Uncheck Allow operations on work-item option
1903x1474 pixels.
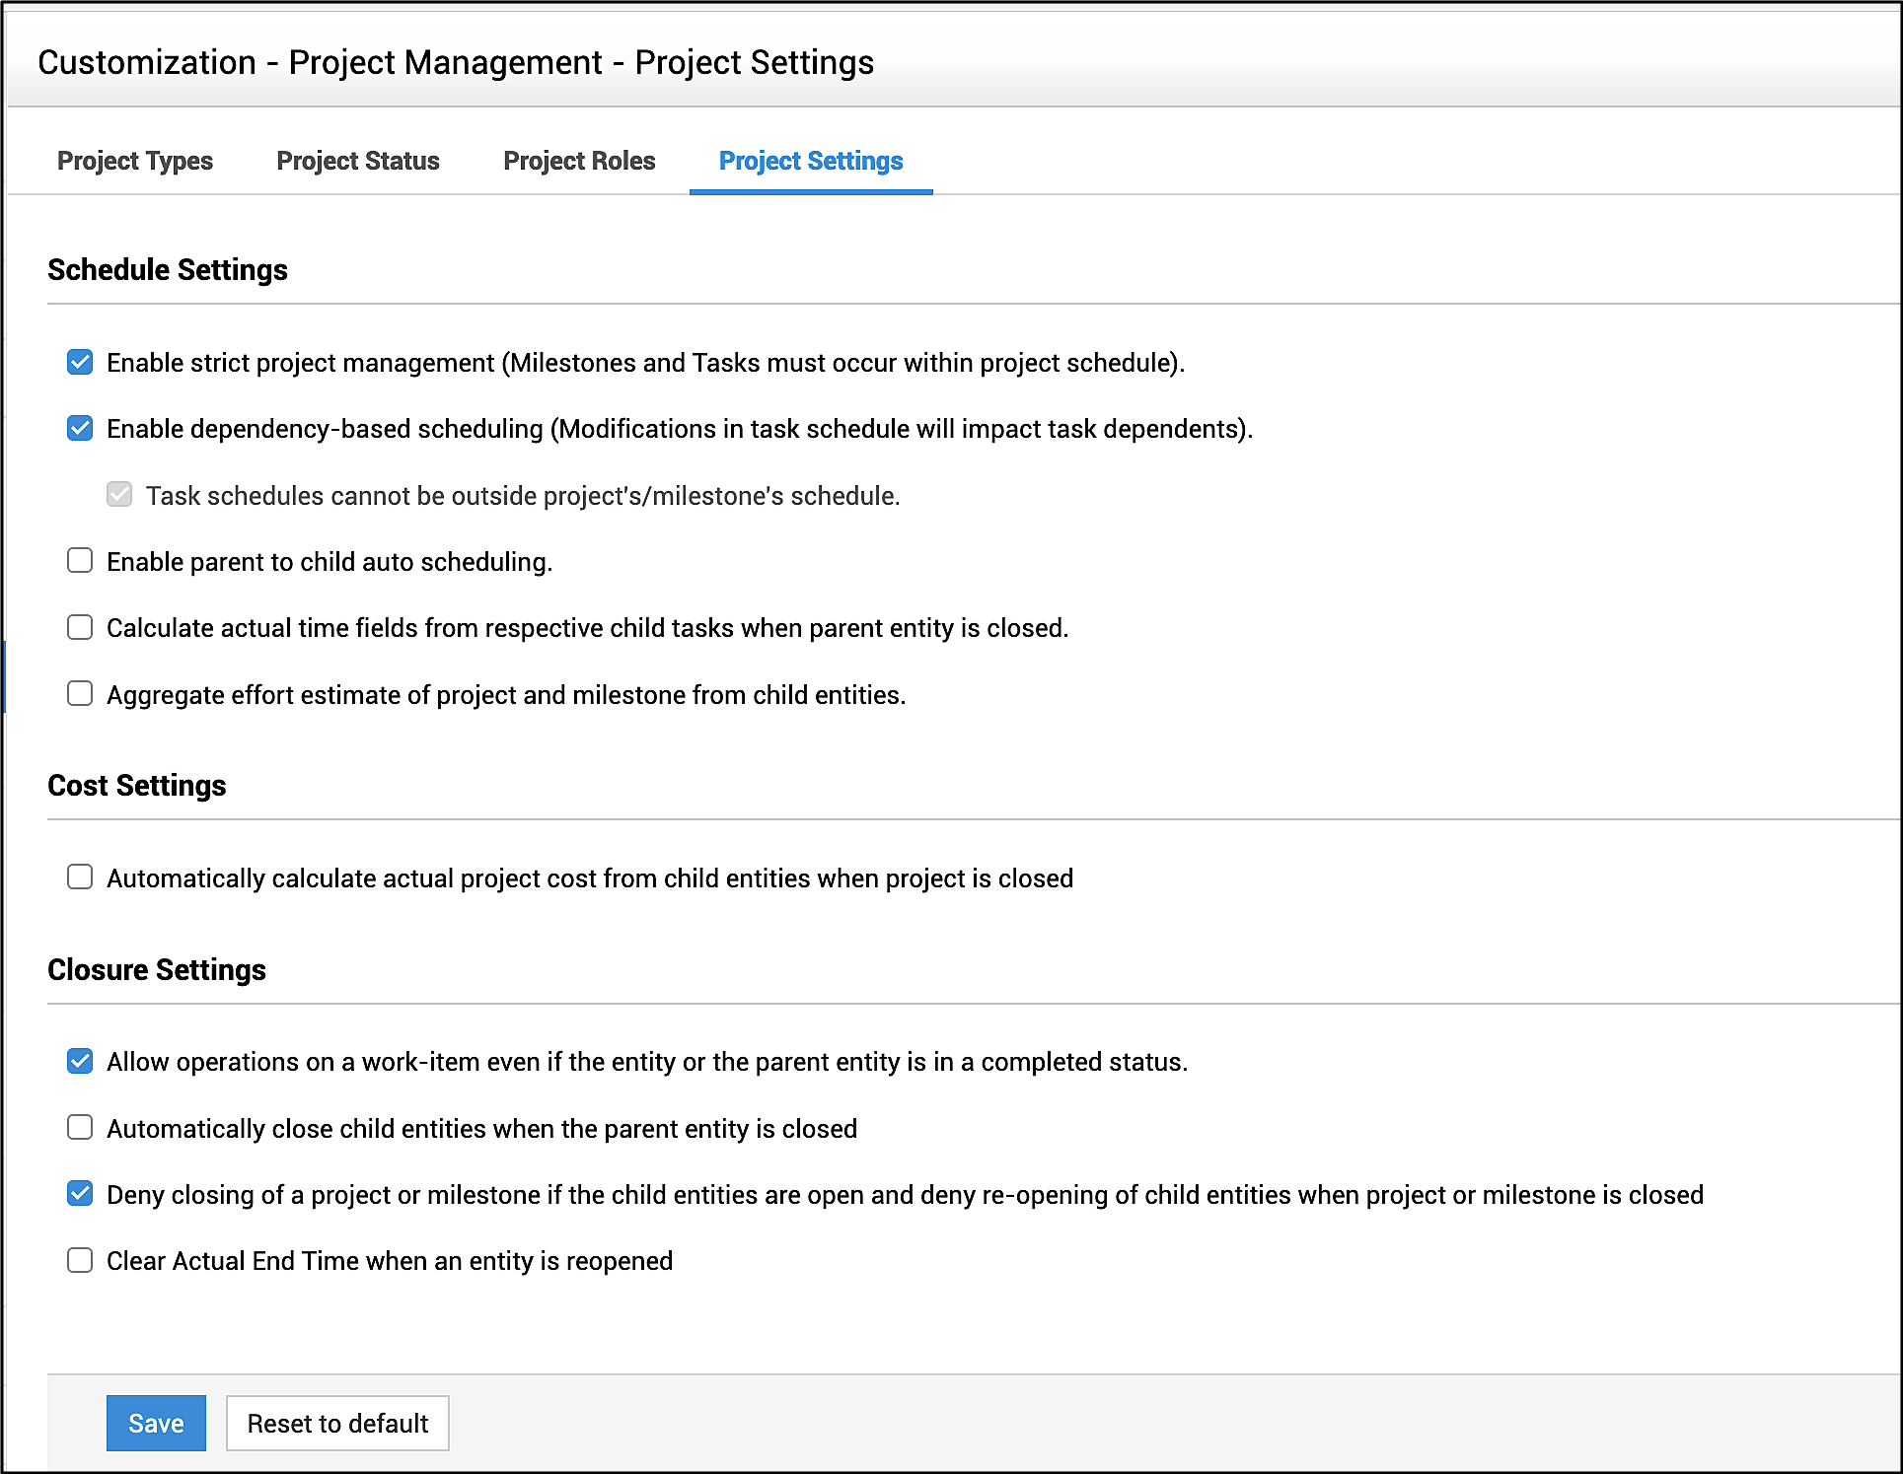click(x=80, y=1061)
